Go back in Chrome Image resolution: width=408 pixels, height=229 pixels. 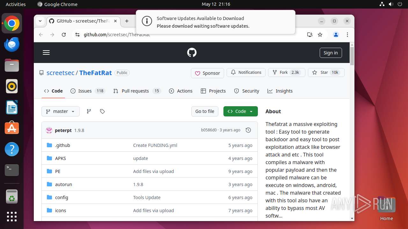[41, 35]
